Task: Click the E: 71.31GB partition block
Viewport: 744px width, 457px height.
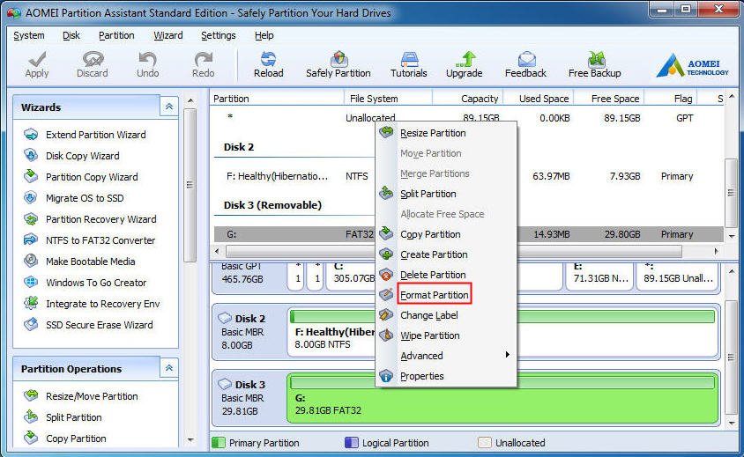Action: click(x=599, y=275)
